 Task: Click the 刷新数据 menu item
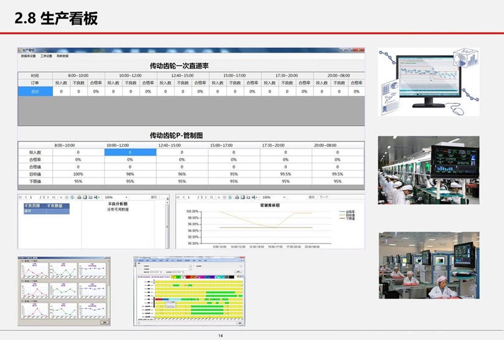click(63, 56)
